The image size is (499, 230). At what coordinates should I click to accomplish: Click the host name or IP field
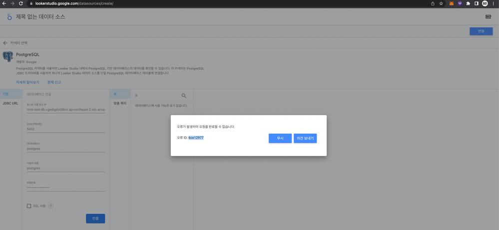pos(66,109)
